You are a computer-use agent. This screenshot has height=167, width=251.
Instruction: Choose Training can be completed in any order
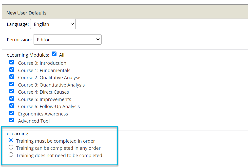[x=11, y=147]
